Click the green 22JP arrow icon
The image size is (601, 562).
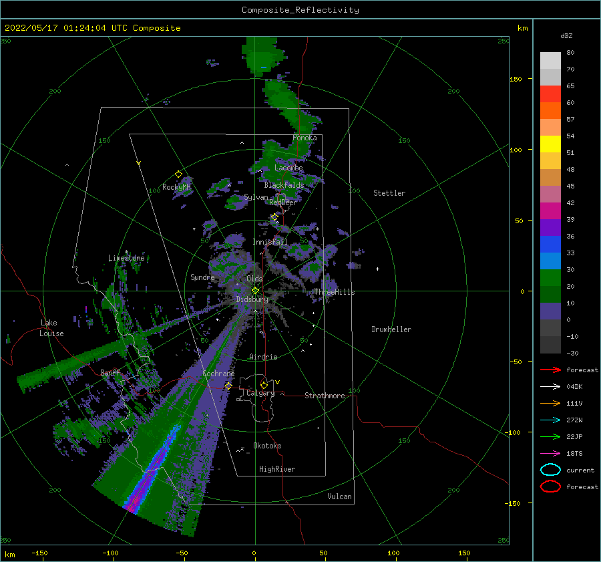[550, 436]
